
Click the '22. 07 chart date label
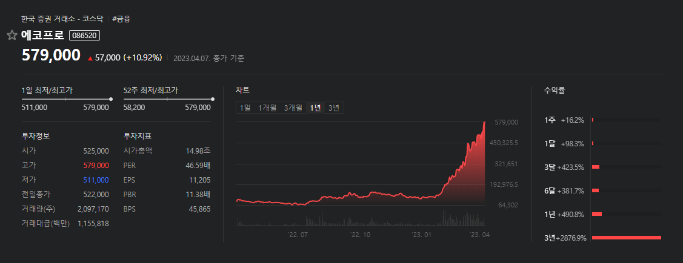click(x=298, y=235)
